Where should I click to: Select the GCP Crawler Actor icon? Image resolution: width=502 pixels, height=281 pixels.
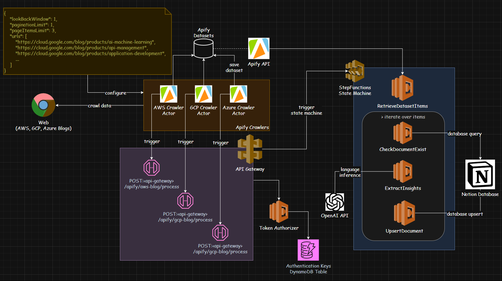(x=204, y=94)
